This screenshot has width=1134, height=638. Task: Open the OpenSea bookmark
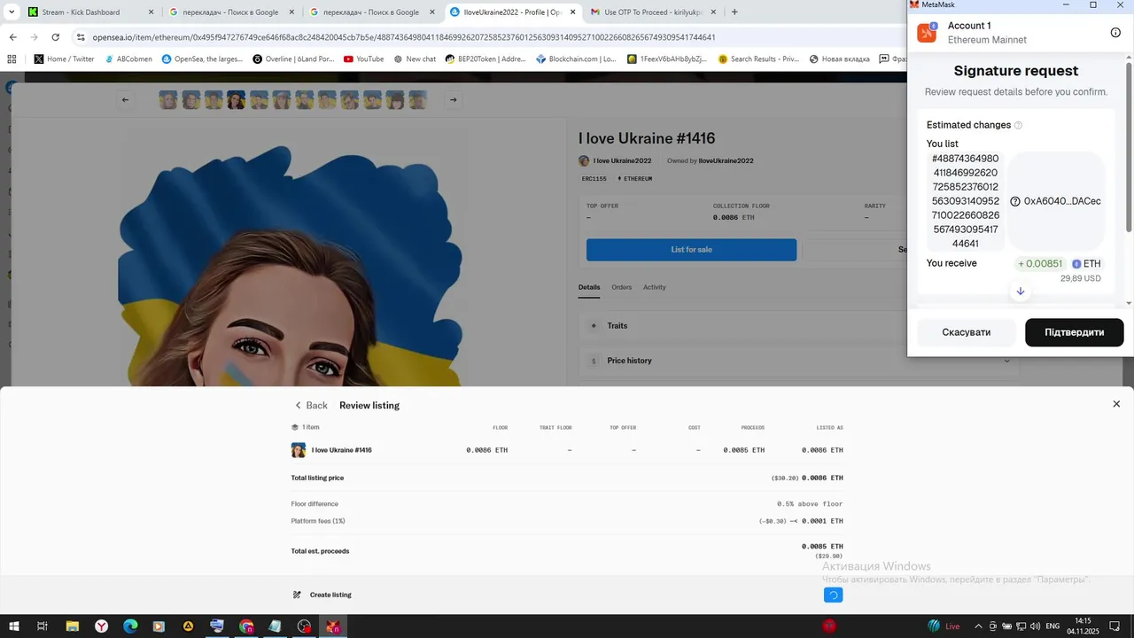[x=201, y=59]
